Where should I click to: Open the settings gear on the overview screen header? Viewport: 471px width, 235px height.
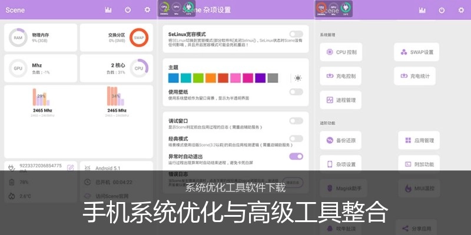coord(147,10)
